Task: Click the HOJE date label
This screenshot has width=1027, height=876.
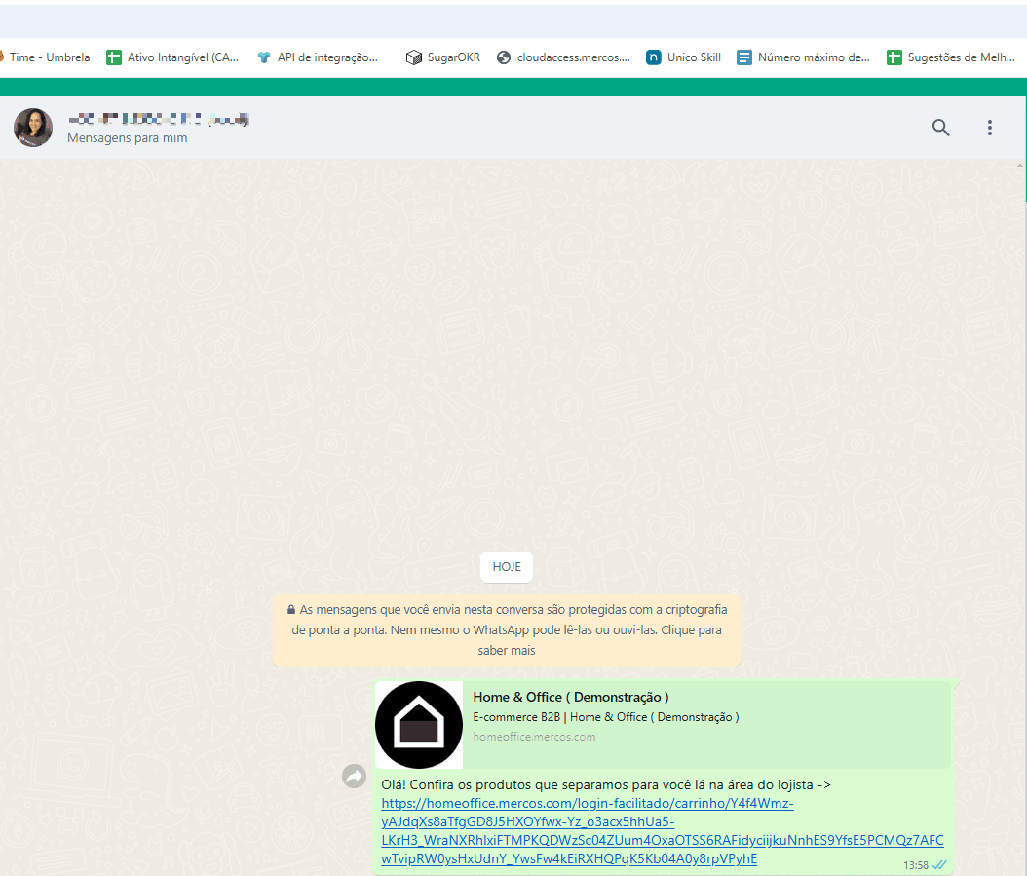Action: point(507,567)
